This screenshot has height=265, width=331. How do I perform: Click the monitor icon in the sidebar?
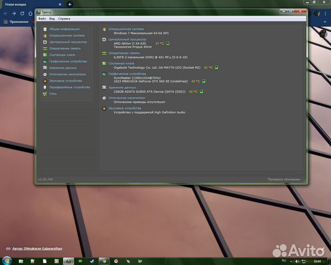click(45, 61)
